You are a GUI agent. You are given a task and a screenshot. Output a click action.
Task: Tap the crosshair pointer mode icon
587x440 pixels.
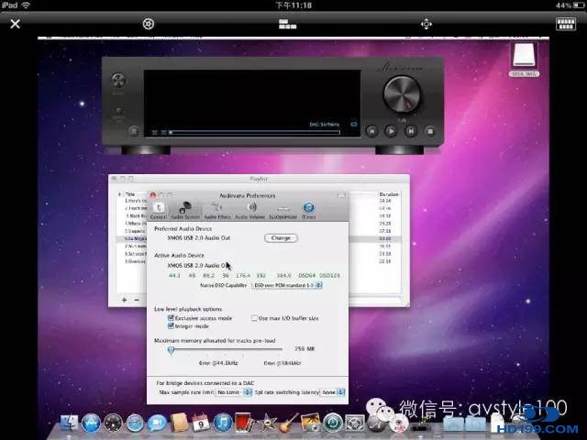click(x=426, y=25)
